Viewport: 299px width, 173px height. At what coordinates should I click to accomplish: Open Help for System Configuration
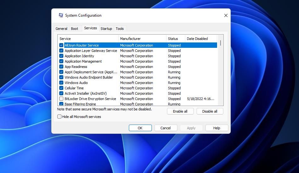tap(216, 128)
